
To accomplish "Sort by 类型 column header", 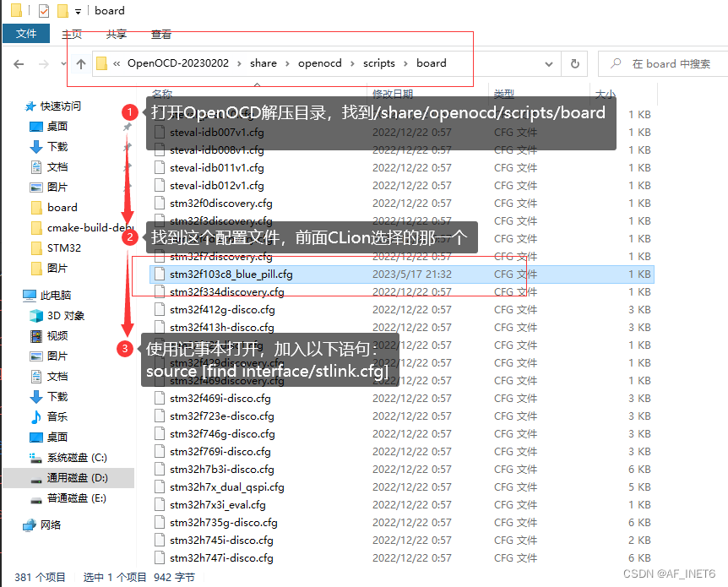I will 503,95.
